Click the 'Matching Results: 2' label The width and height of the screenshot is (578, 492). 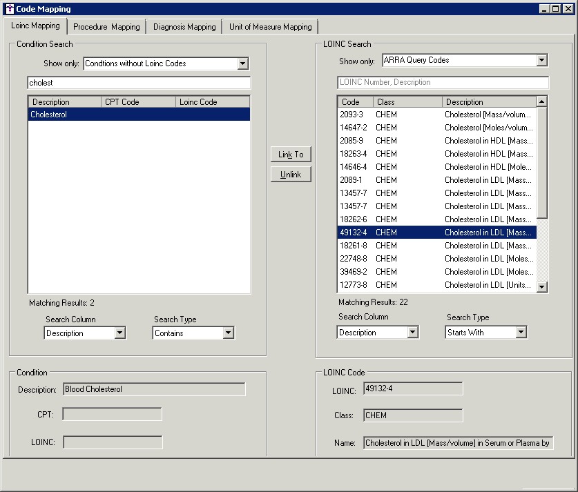click(61, 303)
